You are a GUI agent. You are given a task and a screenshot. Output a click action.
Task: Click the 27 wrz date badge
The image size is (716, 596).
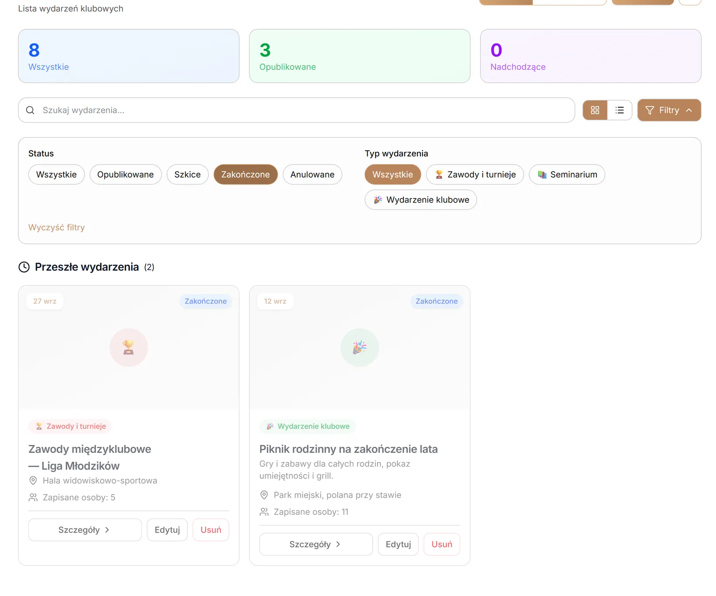(45, 301)
